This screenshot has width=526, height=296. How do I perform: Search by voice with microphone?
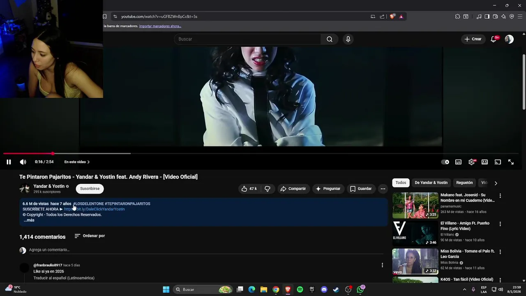point(348,39)
